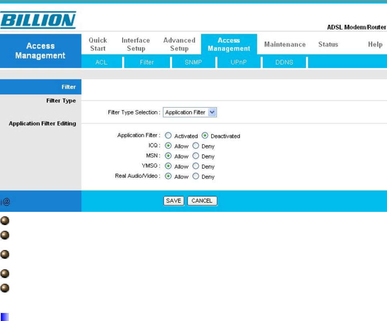The height and width of the screenshot is (321, 387).
Task: Click the Billion logo
Action: [38, 20]
